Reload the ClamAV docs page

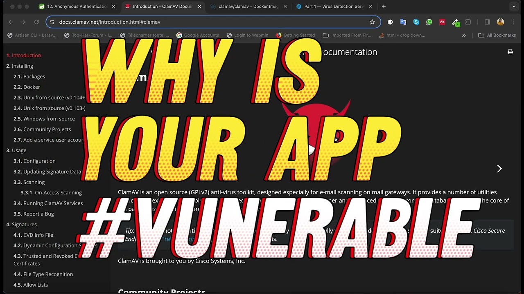tap(36, 22)
